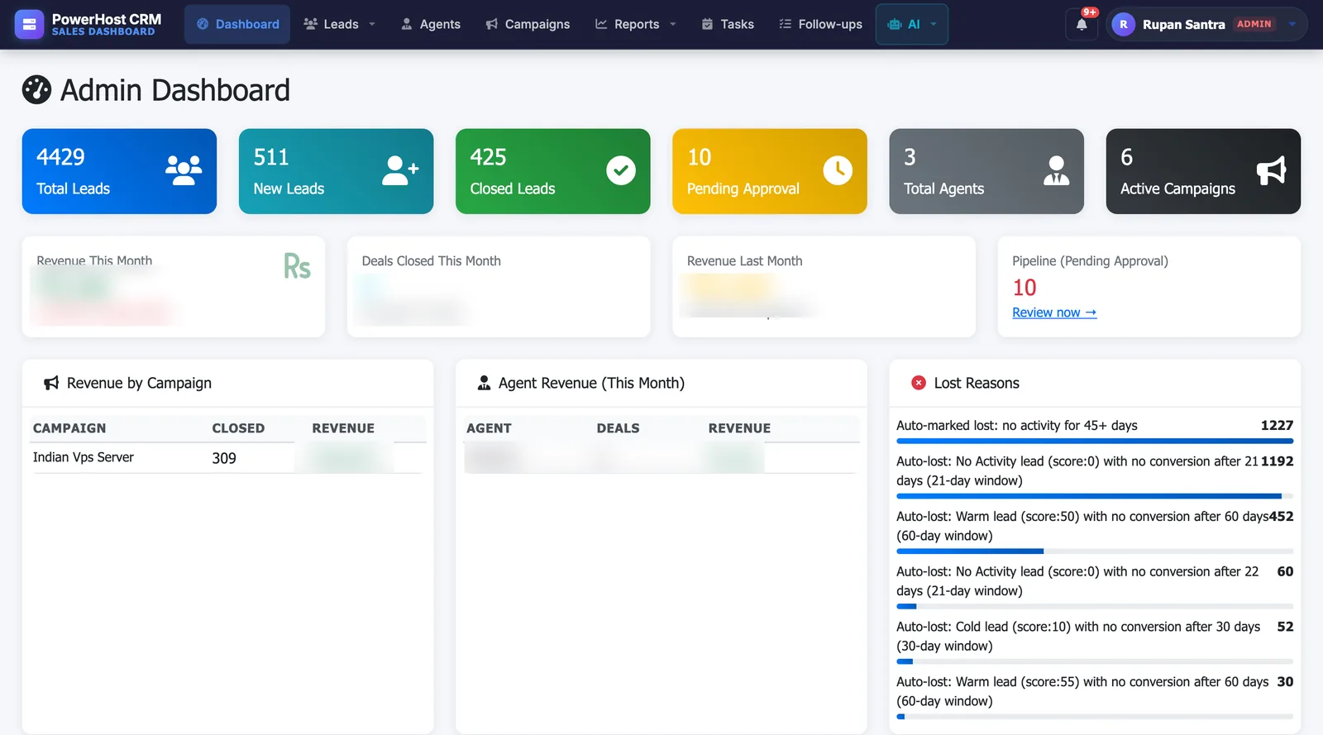Viewport: 1323px width, 735px height.
Task: Open the Tasks page
Action: 728,24
